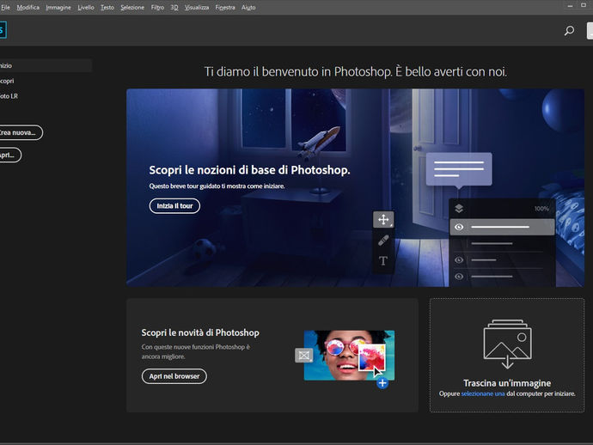Open the Aiuto menu

(248, 7)
